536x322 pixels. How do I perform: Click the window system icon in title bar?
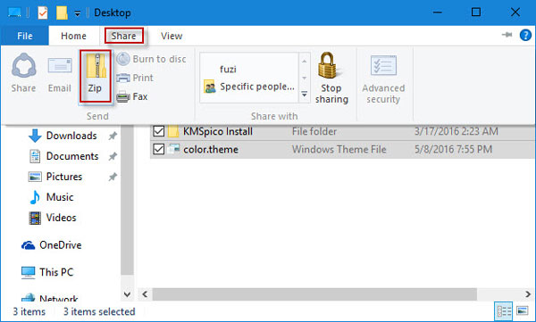coord(14,13)
